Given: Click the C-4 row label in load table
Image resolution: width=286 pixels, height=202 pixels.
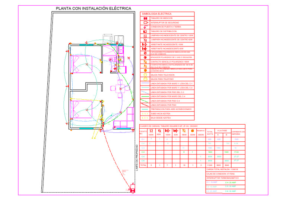Looking at the screenshot, I should coord(143,152).
